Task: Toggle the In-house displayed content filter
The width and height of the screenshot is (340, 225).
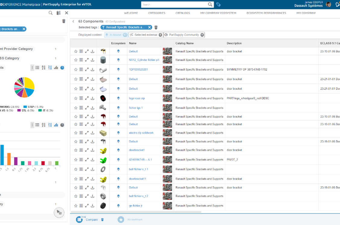Action: [116, 35]
